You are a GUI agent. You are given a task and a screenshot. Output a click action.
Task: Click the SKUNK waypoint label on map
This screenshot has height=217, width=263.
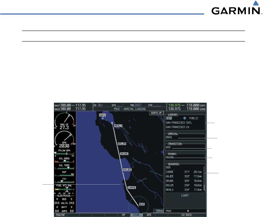pos(124,154)
